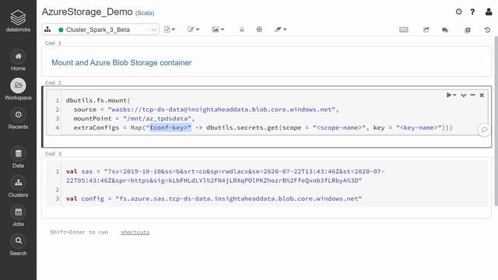The height and width of the screenshot is (280, 498).
Task: Open the Clusters page
Action: (x=18, y=187)
